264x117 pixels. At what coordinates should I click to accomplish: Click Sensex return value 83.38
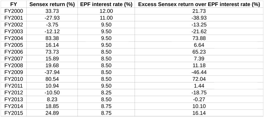[52, 38]
